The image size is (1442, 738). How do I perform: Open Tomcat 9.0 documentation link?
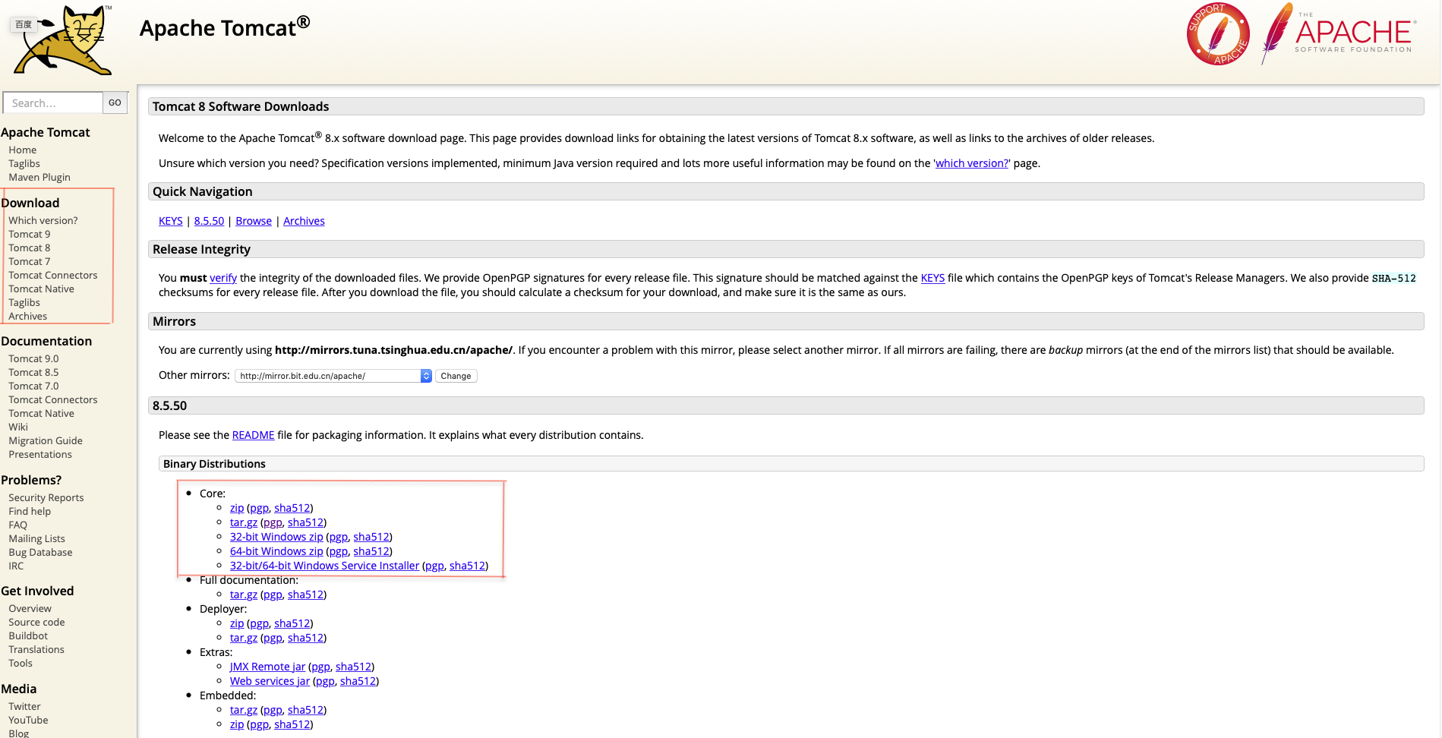coord(33,358)
